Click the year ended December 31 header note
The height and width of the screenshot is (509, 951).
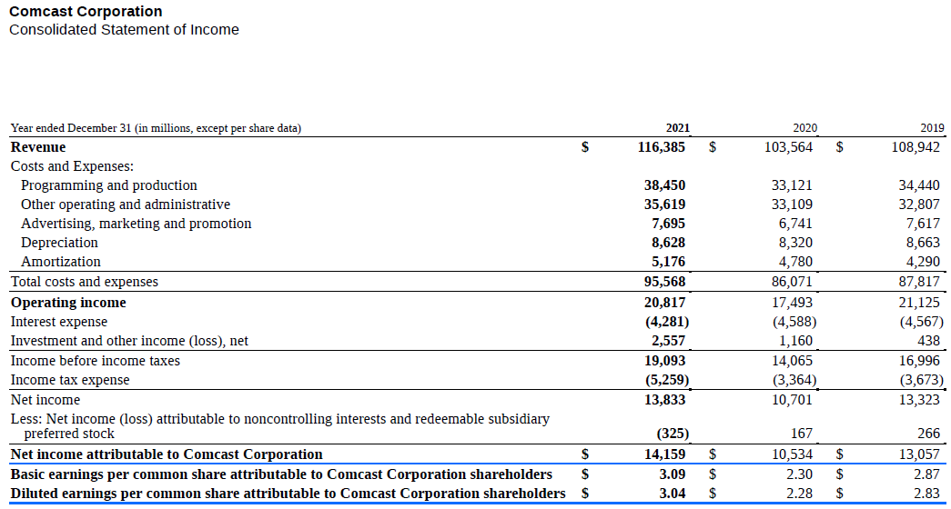pyautogui.click(x=156, y=128)
